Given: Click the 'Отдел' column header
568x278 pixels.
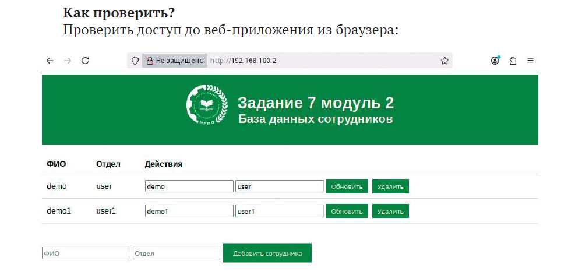Looking at the screenshot, I should [x=108, y=164].
